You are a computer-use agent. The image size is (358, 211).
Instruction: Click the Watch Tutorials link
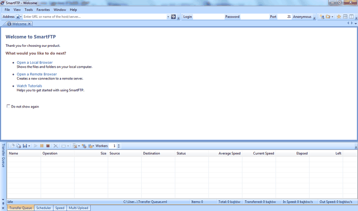pyautogui.click(x=30, y=86)
